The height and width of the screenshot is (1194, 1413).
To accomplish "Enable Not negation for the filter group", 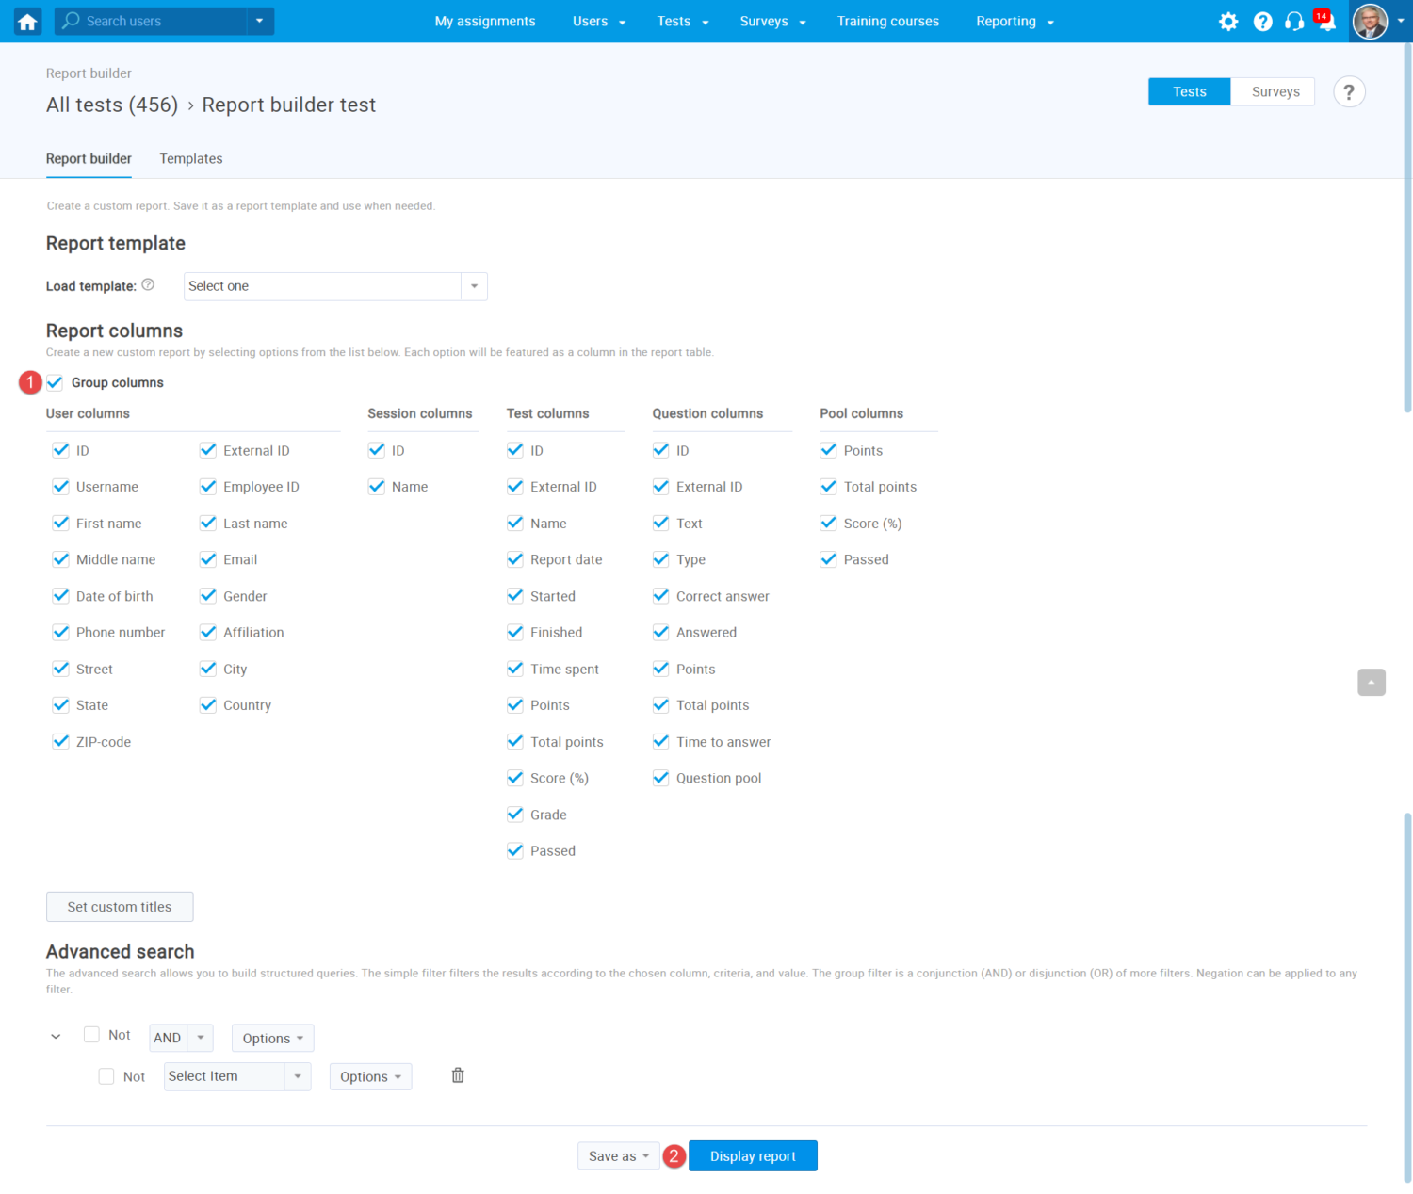I will 91,1034.
